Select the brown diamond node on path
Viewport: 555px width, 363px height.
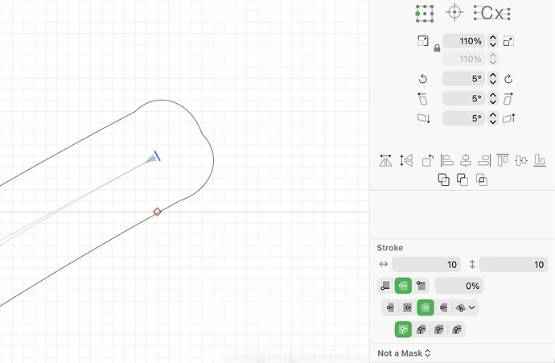[x=157, y=212]
